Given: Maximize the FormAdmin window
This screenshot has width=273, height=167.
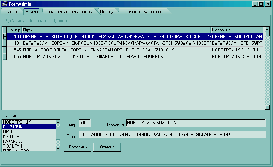Looking at the screenshot, I should [261, 4].
